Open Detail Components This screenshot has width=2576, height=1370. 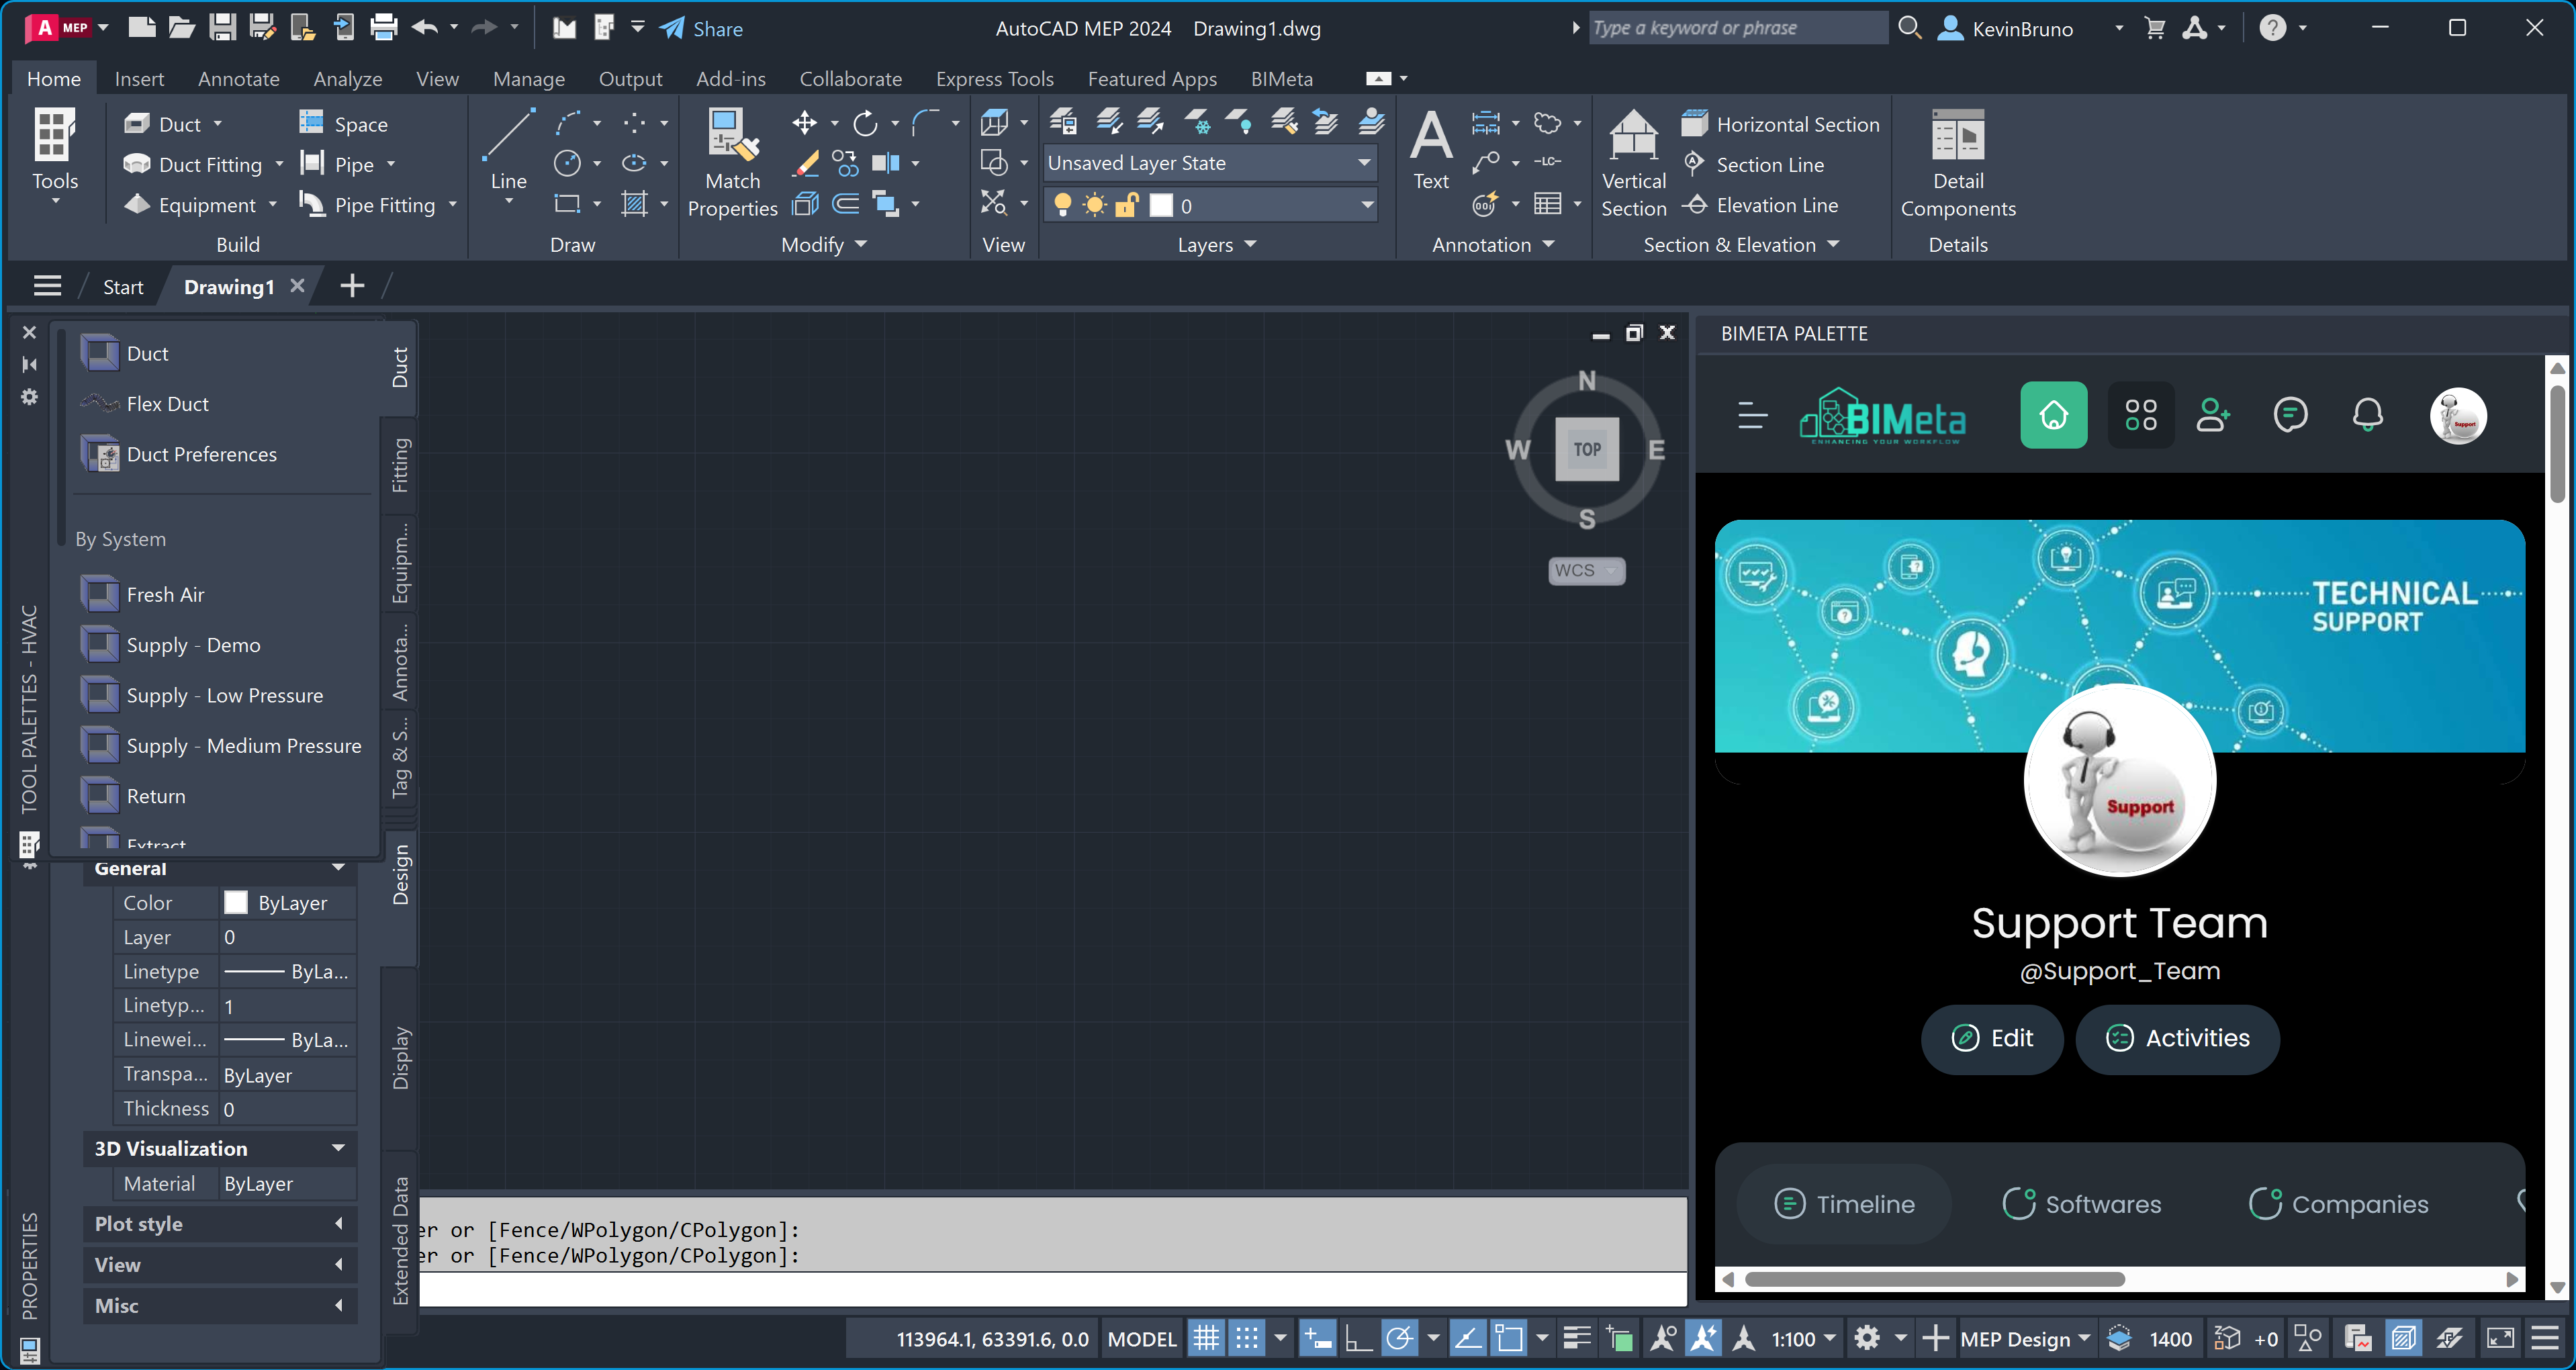click(x=1958, y=163)
